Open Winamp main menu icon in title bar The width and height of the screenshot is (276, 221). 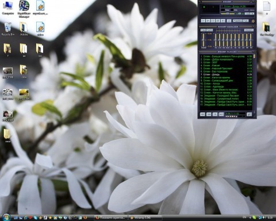pyautogui.click(x=200, y=2)
